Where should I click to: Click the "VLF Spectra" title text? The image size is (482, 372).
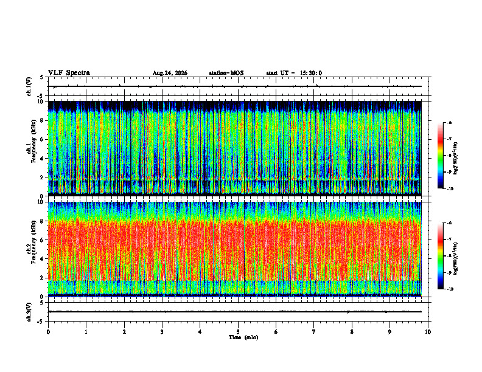click(x=69, y=73)
